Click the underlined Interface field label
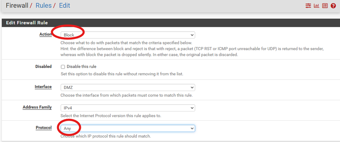The image size is (340, 142). point(43,87)
